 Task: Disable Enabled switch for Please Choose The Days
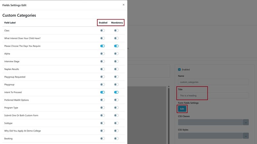point(102,46)
